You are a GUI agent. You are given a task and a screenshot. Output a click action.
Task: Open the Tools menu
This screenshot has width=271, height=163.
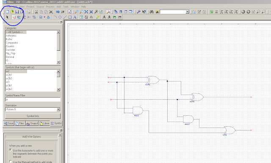coord(66,7)
